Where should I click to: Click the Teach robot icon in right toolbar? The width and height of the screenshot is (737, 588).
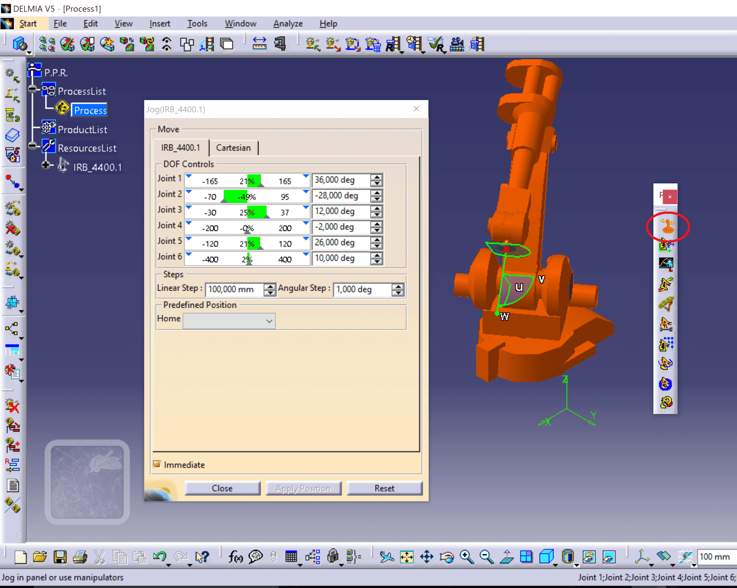[x=666, y=264]
